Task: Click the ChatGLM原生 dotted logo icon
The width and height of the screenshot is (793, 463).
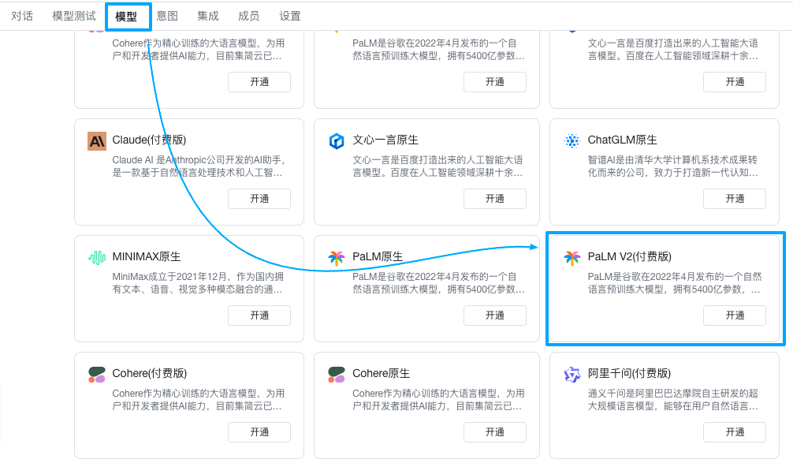Action: (572, 140)
